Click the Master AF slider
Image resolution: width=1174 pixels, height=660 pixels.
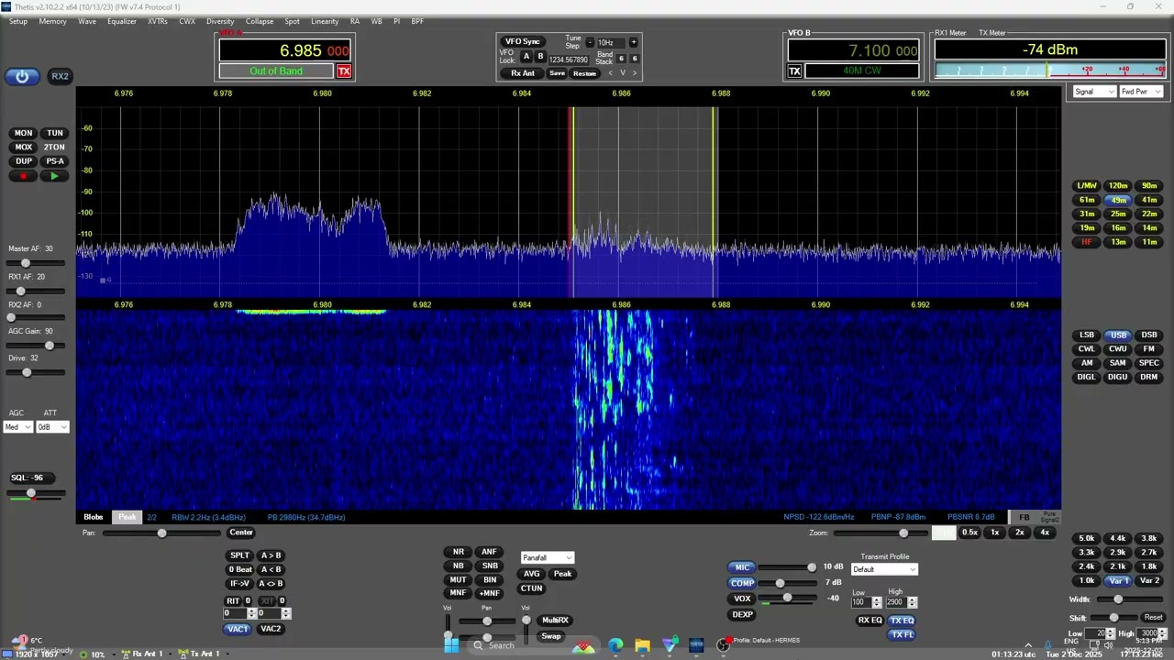35,262
